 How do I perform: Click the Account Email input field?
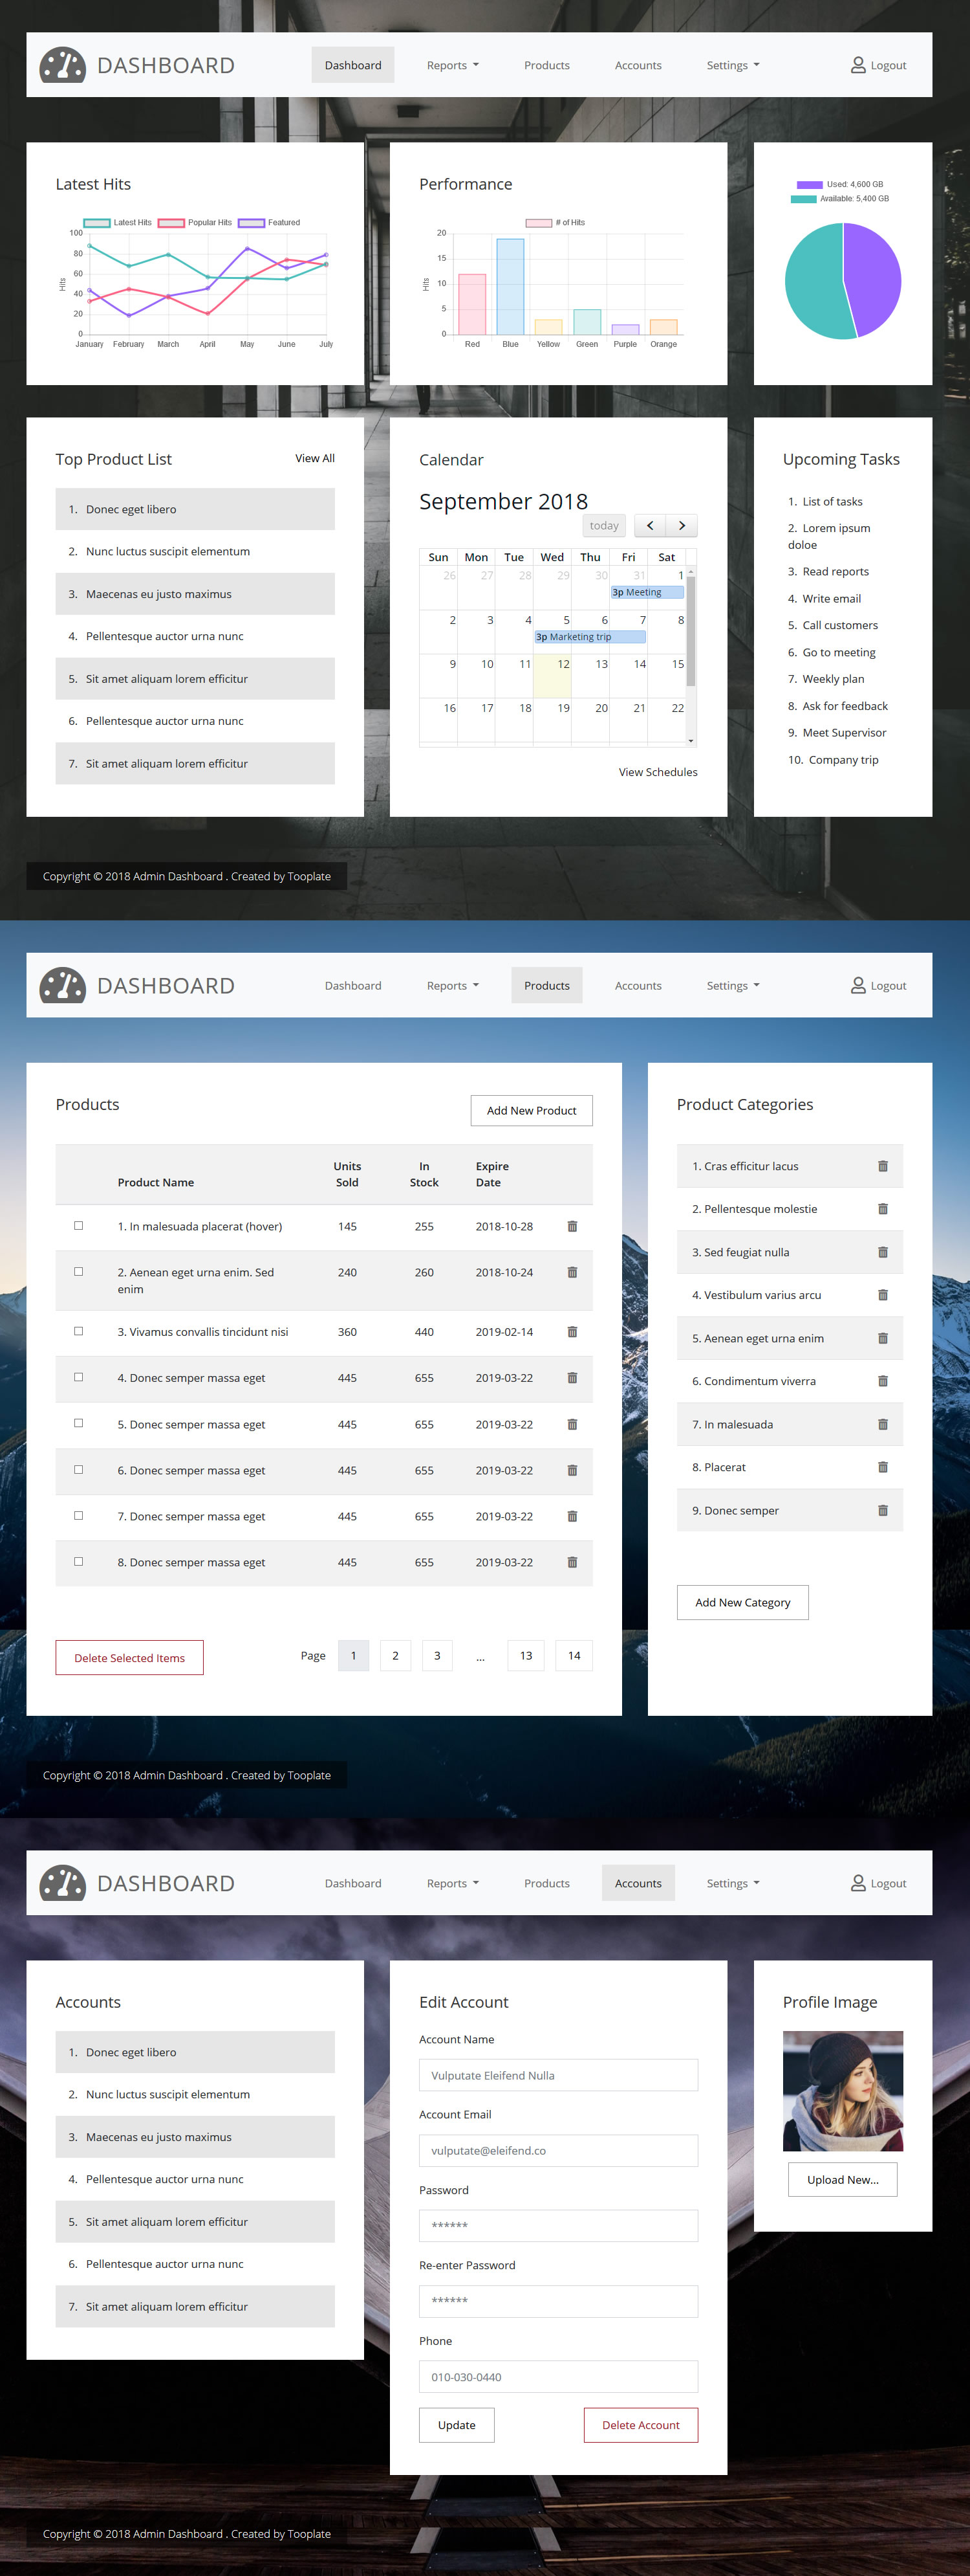(559, 2150)
